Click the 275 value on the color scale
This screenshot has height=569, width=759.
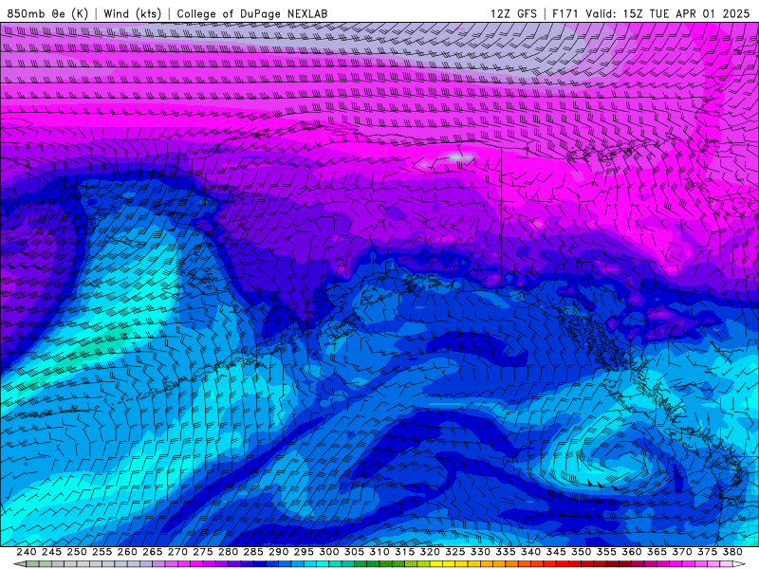click(x=203, y=552)
